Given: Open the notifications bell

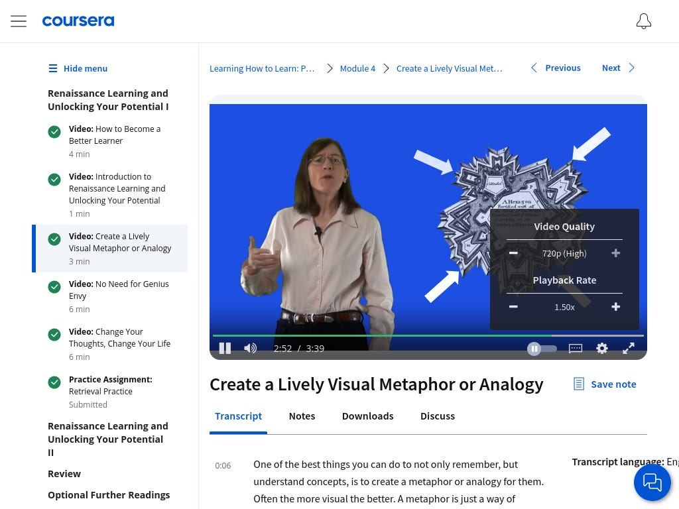Looking at the screenshot, I should tap(643, 21).
